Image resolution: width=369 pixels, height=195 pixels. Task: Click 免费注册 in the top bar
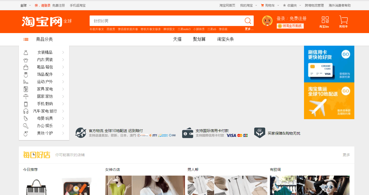point(58,5)
